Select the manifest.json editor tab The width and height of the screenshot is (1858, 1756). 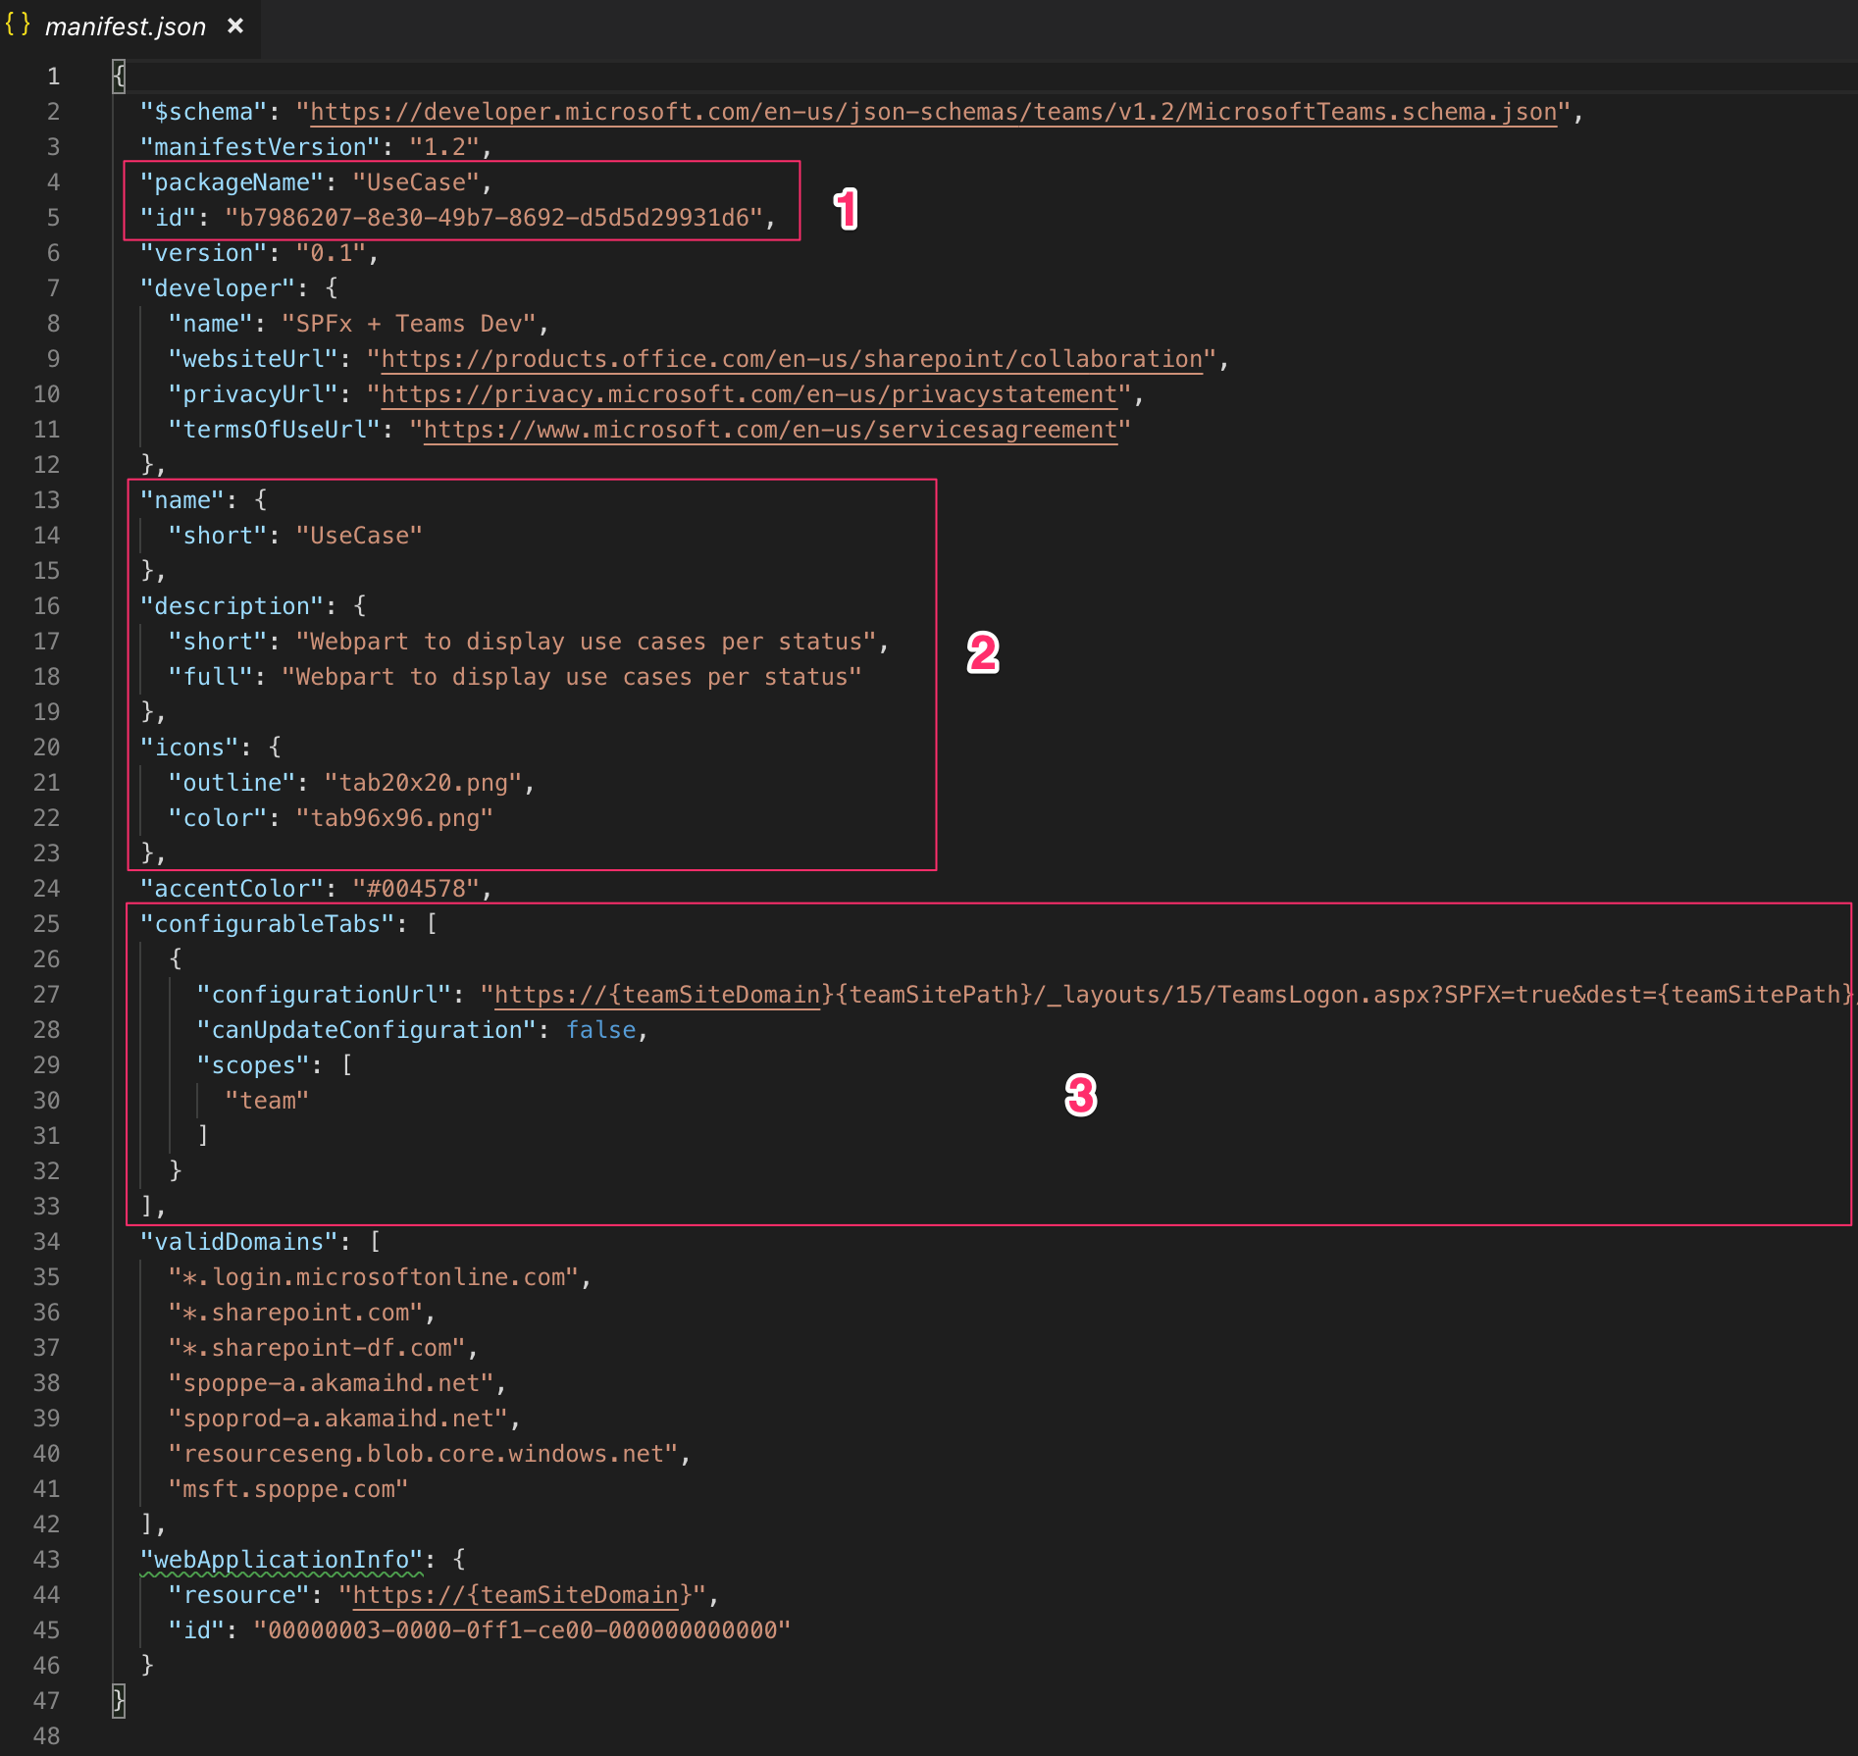(126, 26)
